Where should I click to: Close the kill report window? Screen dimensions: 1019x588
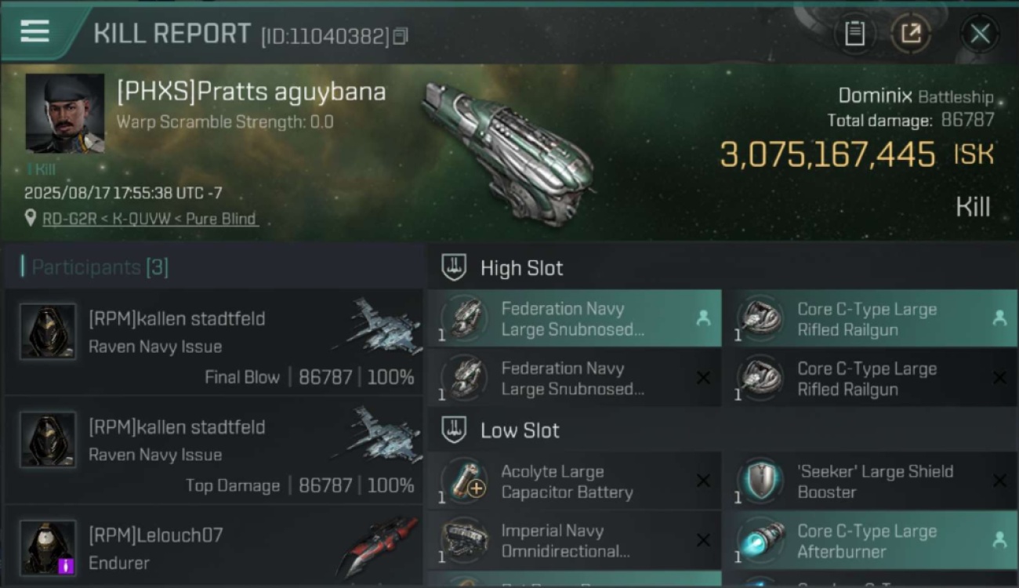pos(980,34)
